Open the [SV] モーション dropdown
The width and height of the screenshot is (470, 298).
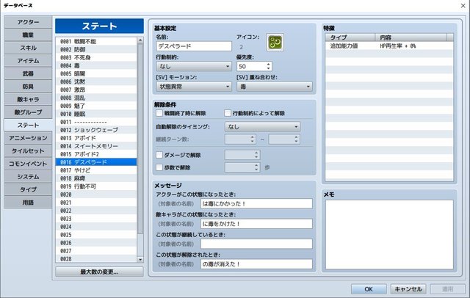click(194, 87)
